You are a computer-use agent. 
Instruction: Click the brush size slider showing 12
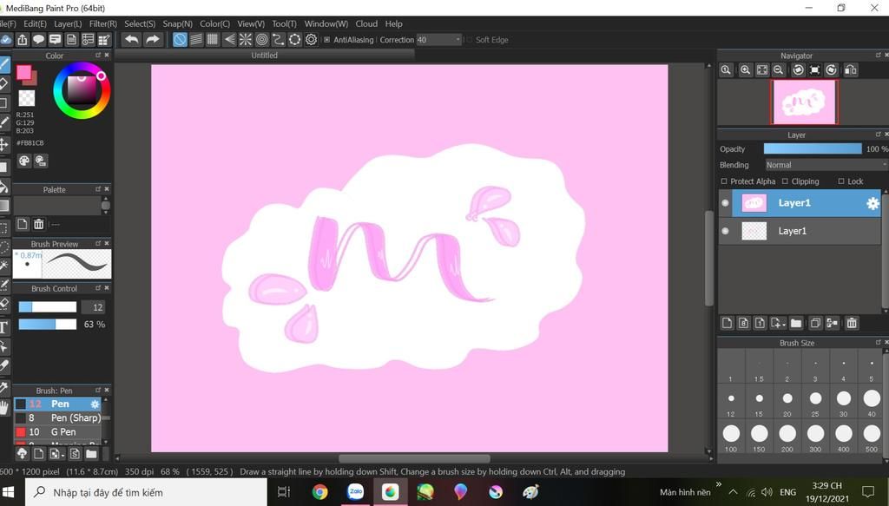pyautogui.click(x=48, y=307)
